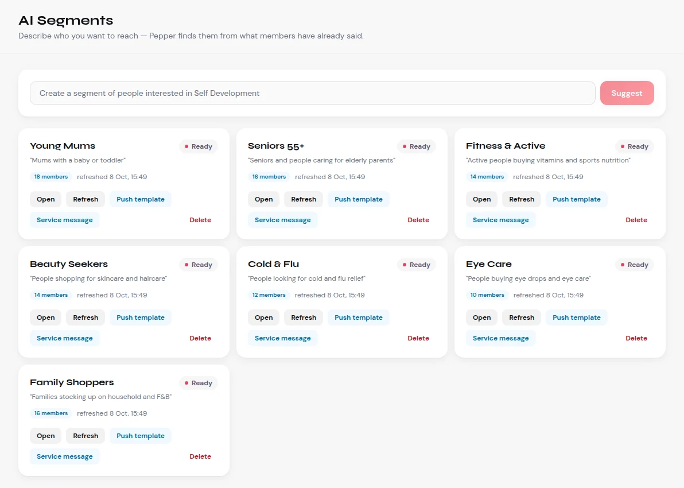Delete the Seniors 55+ segment
This screenshot has height=488, width=684.
pos(418,220)
